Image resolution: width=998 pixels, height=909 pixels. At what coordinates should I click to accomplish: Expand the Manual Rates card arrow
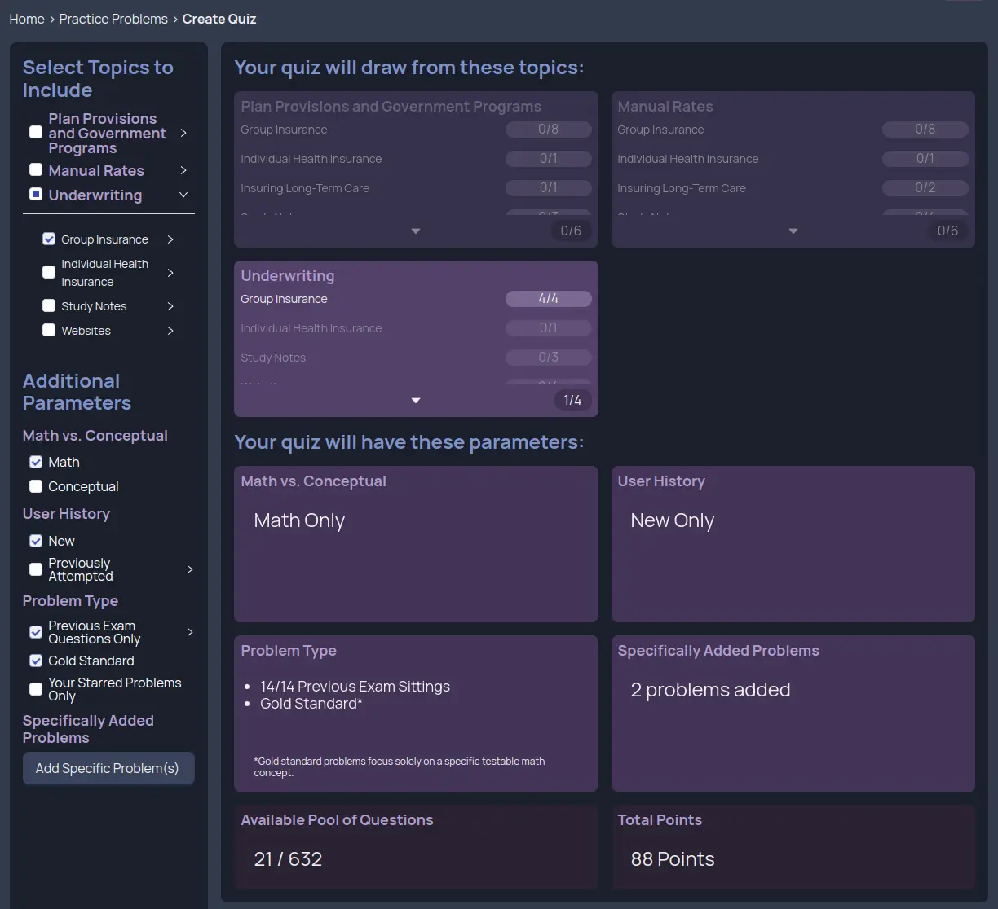click(793, 231)
